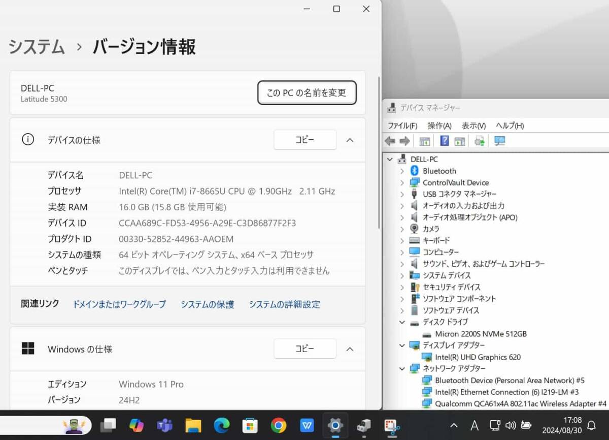609x440 pixels.
Task: Collapse the DELL-PC root node in Device Manager
Action: coord(390,159)
